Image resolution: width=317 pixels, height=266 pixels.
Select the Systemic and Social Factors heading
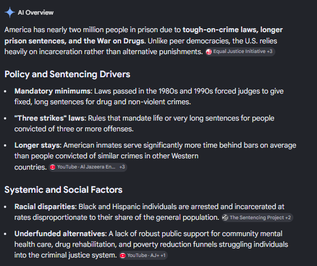coord(64,190)
